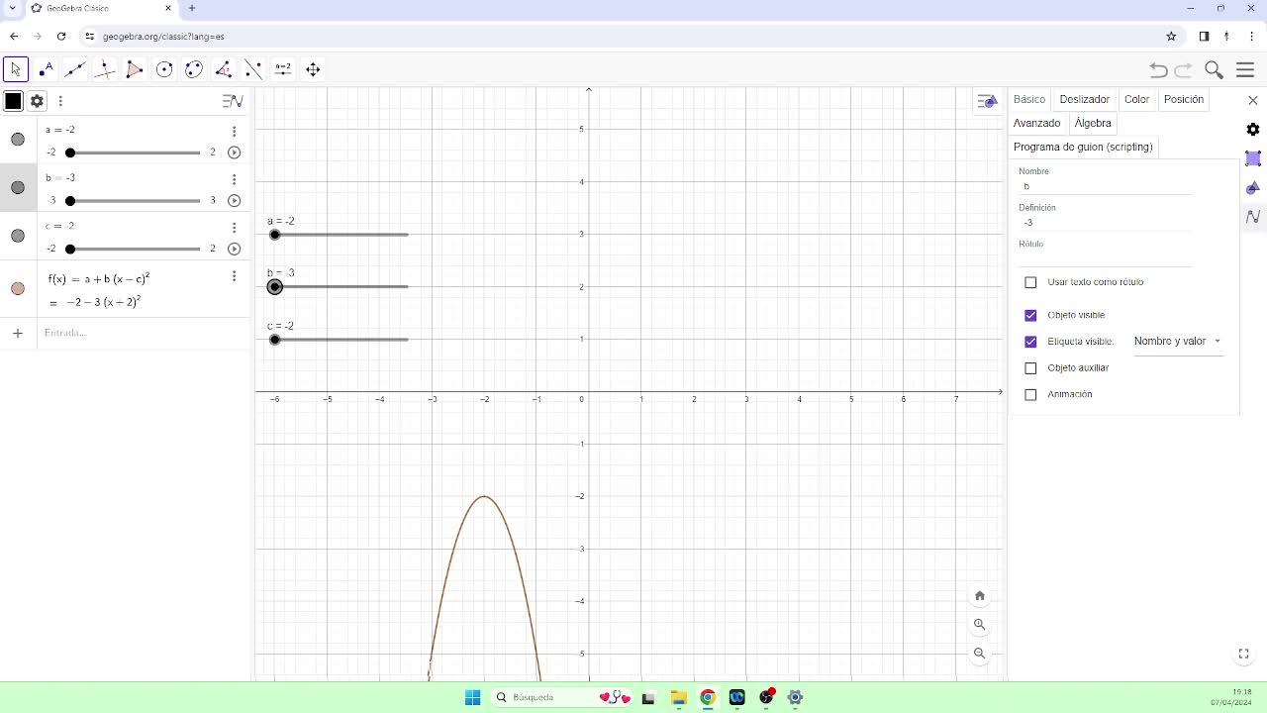This screenshot has width=1267, height=713.
Task: Open algebra view settings gear
Action: pos(37,100)
